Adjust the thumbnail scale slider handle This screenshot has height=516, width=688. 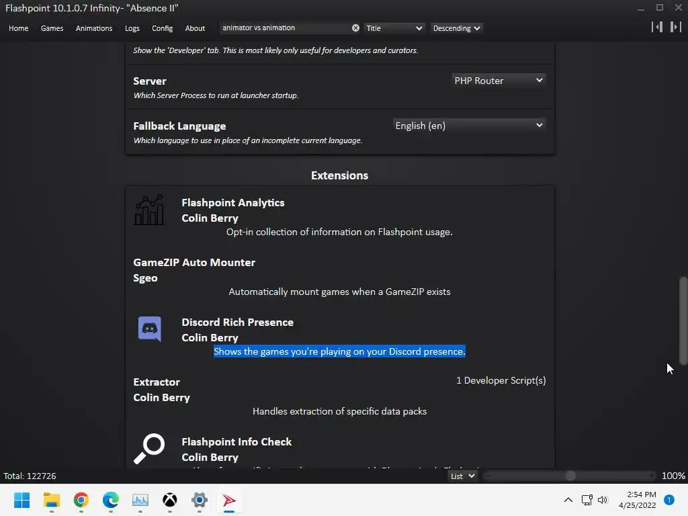tap(570, 476)
